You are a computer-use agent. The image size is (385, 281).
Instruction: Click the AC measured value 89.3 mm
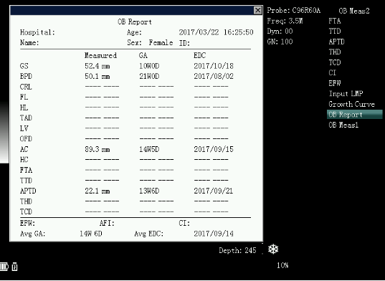98,149
